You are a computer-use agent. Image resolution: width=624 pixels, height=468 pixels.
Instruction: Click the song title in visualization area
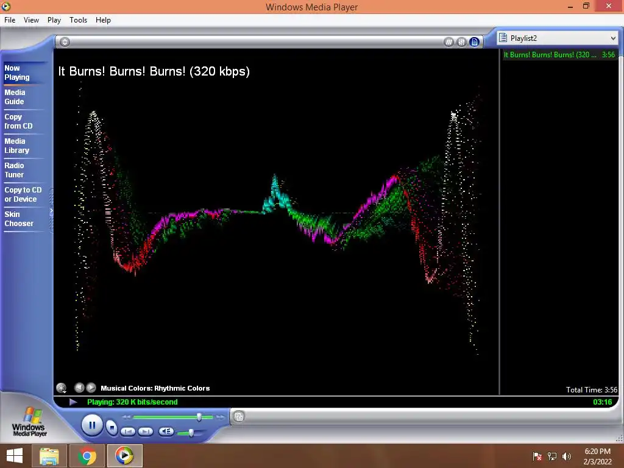(x=154, y=71)
